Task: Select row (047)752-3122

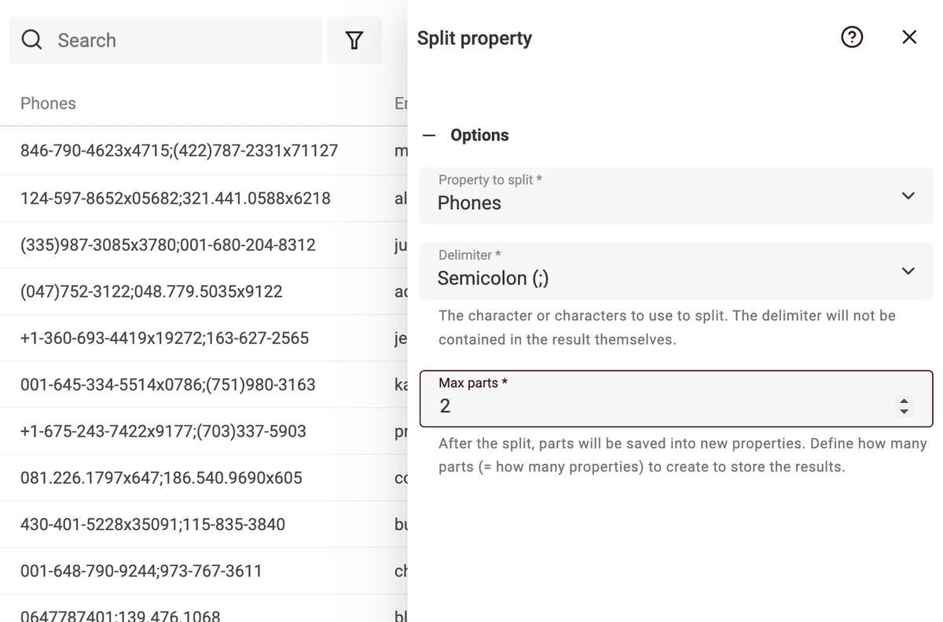Action: point(204,291)
